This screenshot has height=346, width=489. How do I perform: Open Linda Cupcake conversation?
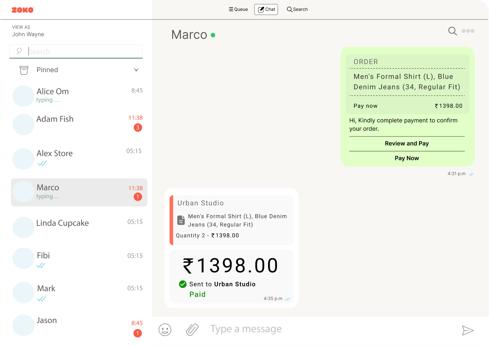pos(79,227)
